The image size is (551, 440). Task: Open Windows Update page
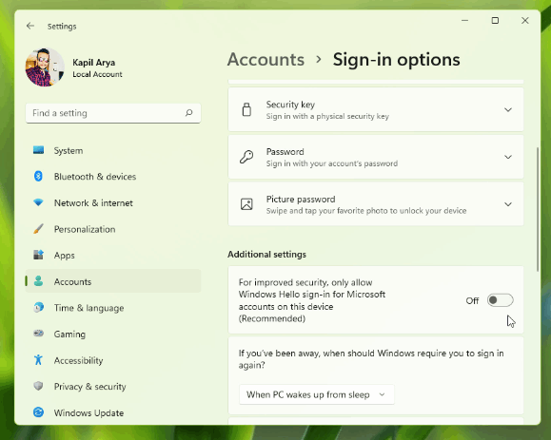pos(113,412)
